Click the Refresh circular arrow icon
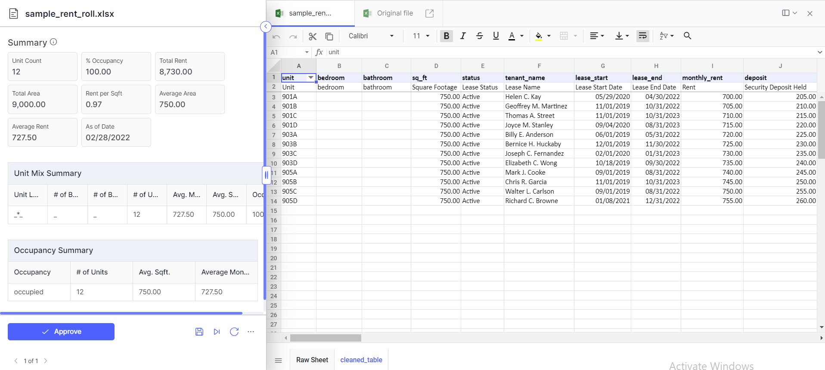This screenshot has width=825, height=370. point(234,332)
